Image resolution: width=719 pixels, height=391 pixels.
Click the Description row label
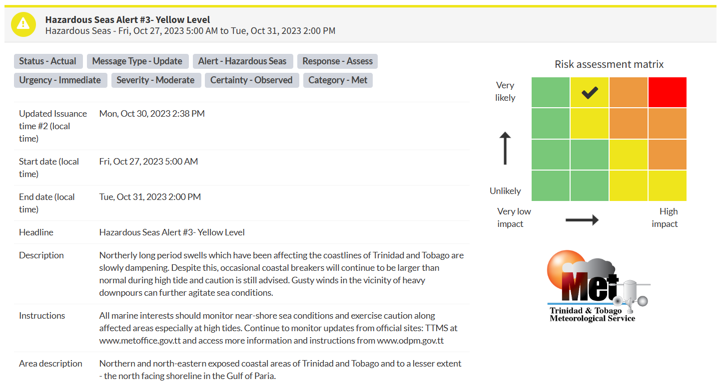click(x=41, y=255)
